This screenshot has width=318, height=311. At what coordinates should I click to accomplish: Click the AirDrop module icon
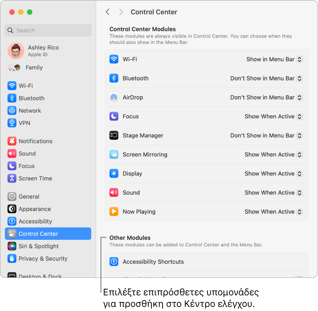click(x=114, y=97)
